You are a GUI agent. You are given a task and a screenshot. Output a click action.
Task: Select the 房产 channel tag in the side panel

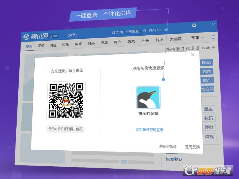[x=207, y=80]
